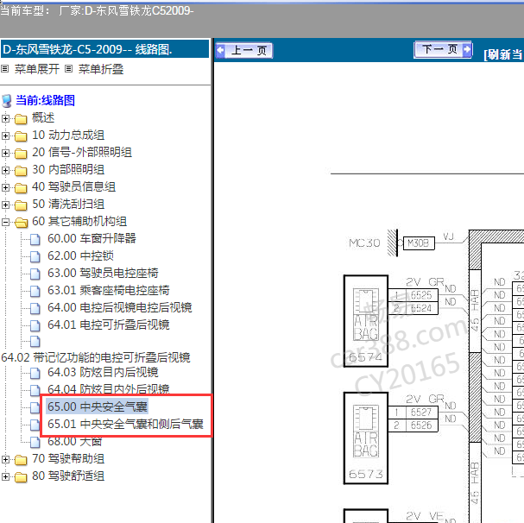Expand the 50 清洗刮扫组 folder
524x523 pixels.
click(x=5, y=205)
